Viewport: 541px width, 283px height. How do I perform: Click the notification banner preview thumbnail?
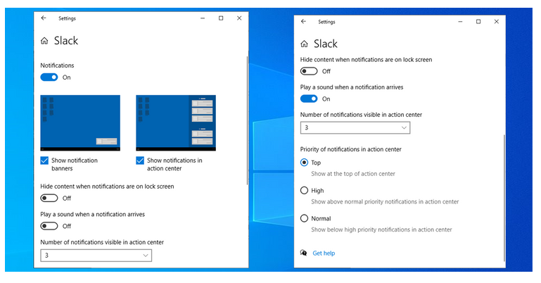coord(80,123)
